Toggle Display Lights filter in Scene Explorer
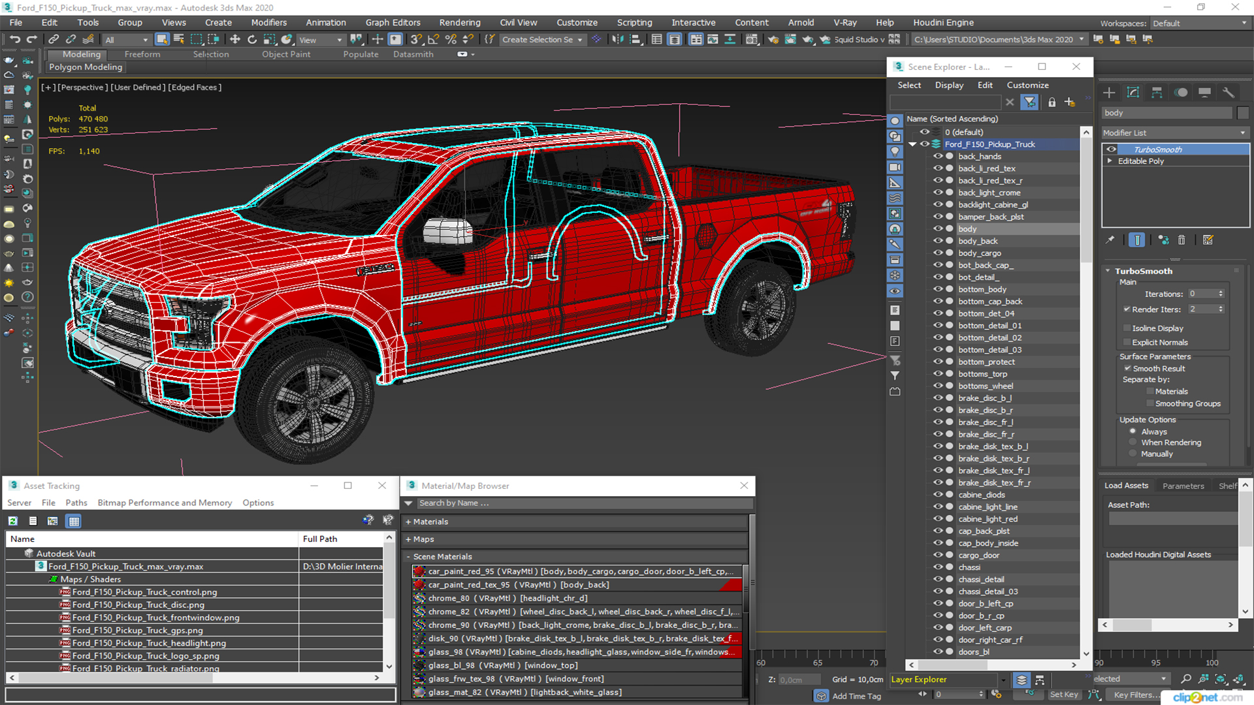Image resolution: width=1254 pixels, height=705 pixels. click(895, 151)
